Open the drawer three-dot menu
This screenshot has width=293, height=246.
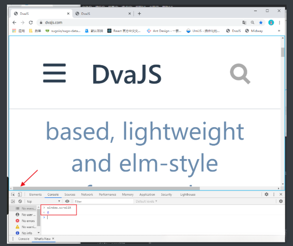(13, 239)
